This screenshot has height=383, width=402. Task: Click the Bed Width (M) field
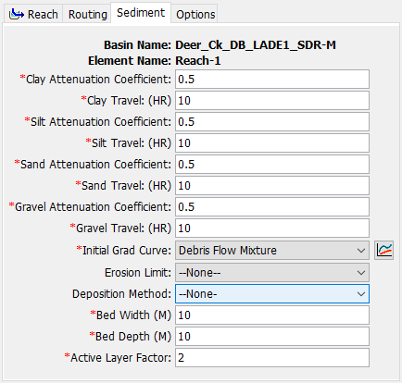(x=272, y=315)
